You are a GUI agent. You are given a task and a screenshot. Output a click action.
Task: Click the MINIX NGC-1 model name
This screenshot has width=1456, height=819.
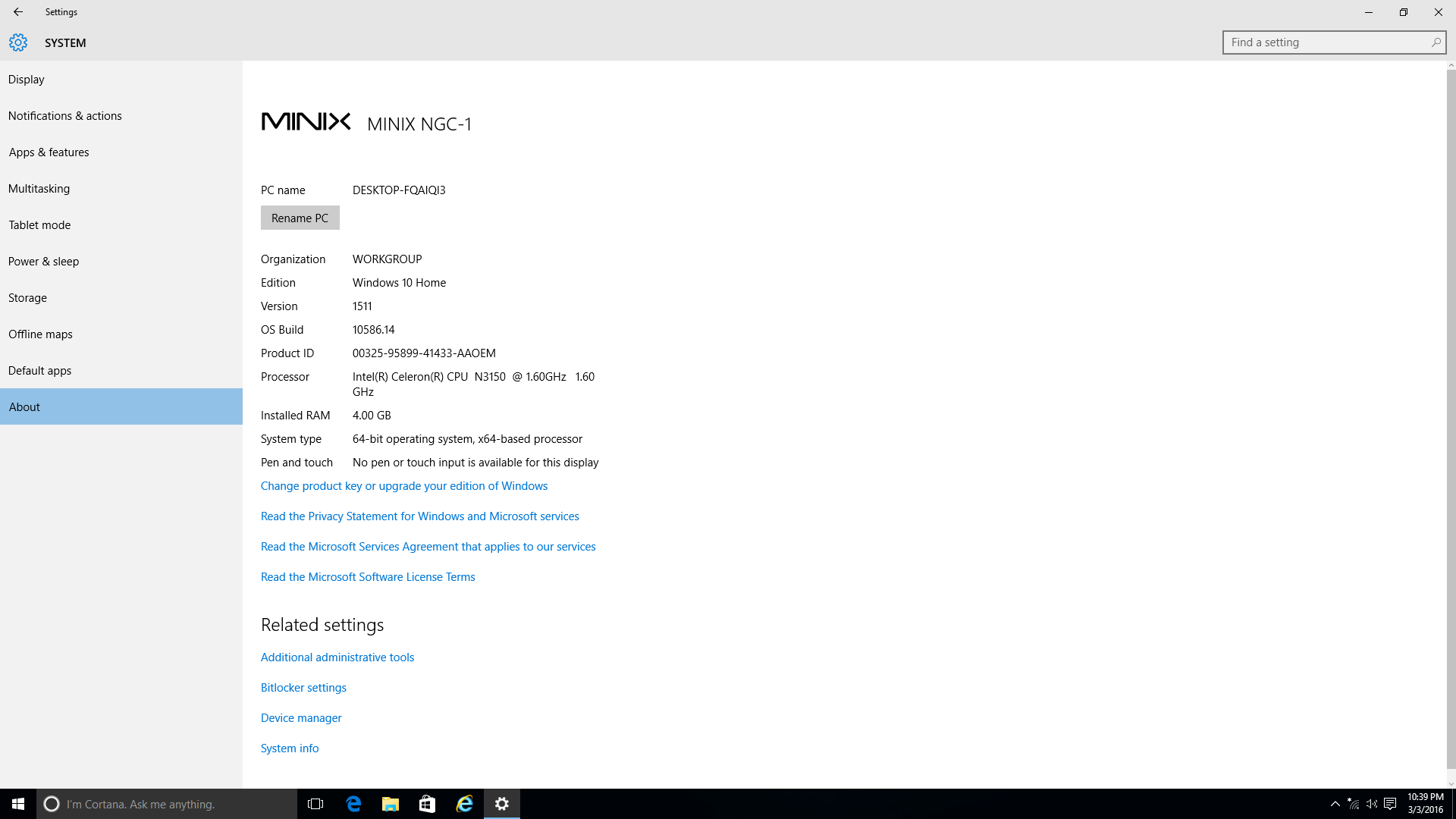[419, 124]
